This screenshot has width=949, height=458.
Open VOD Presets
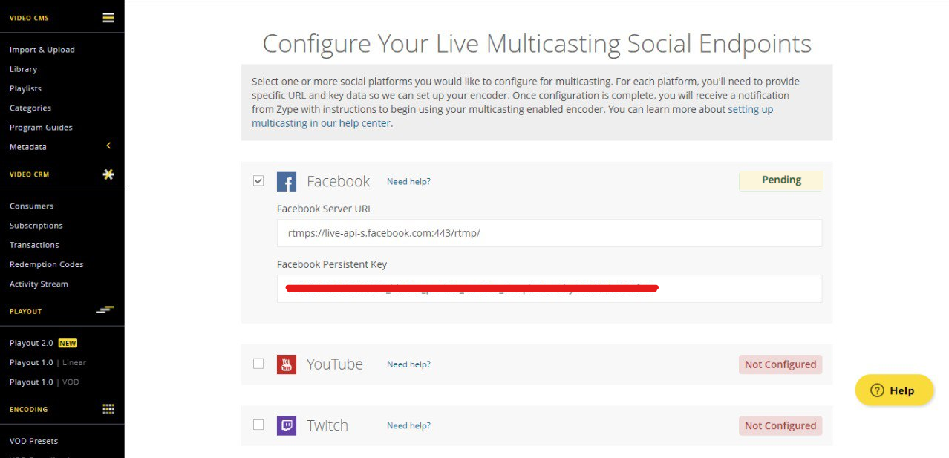[x=33, y=441]
